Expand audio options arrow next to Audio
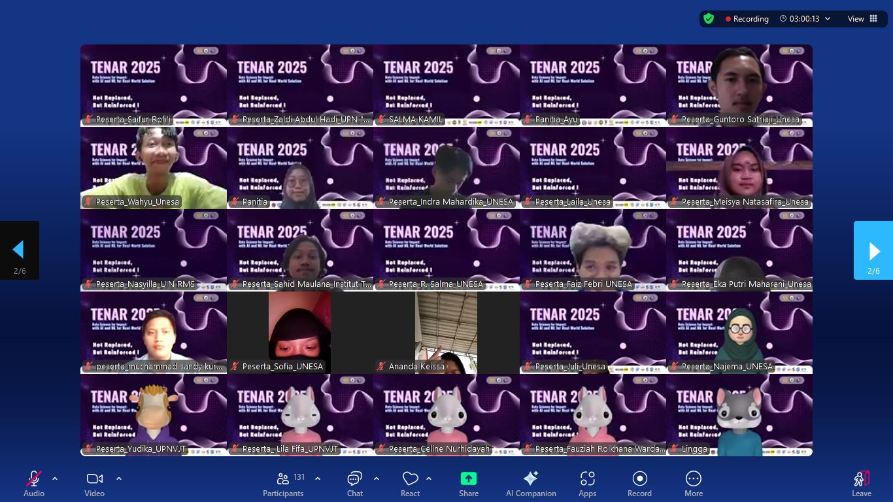This screenshot has height=502, width=893. [55, 478]
